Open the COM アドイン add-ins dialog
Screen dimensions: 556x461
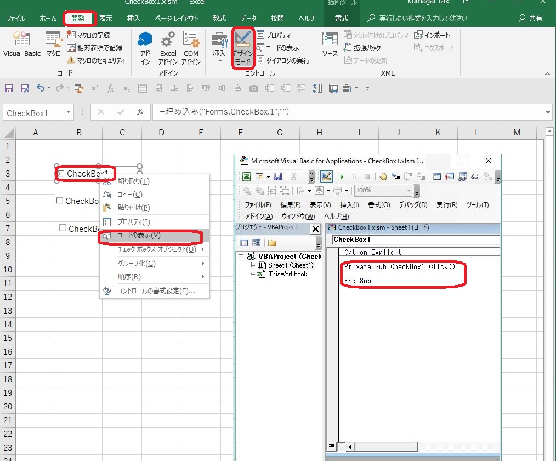point(191,48)
